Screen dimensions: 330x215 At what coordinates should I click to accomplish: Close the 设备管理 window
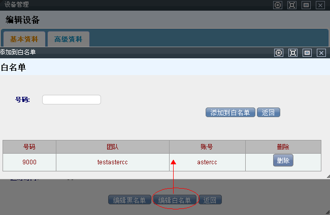320,5
